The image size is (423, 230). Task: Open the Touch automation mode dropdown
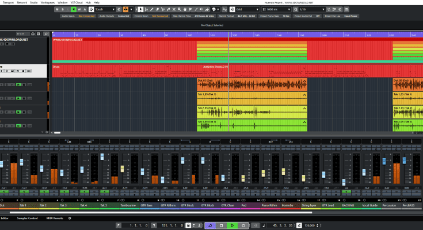click(104, 10)
